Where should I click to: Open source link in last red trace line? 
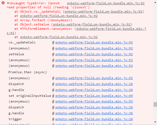pos(59,37)
